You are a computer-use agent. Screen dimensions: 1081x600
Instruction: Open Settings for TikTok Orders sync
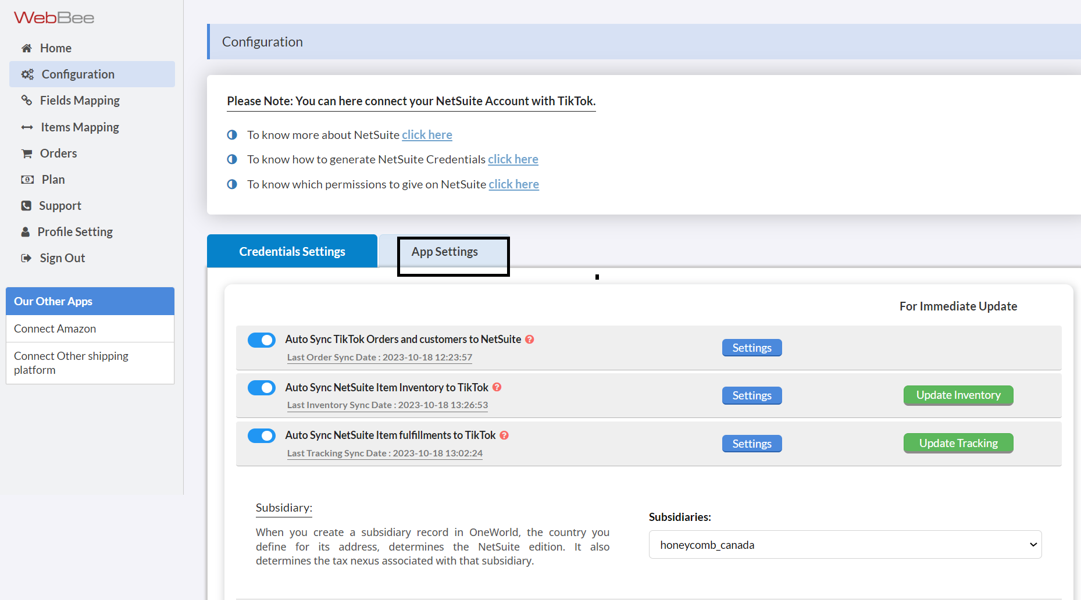click(x=751, y=348)
